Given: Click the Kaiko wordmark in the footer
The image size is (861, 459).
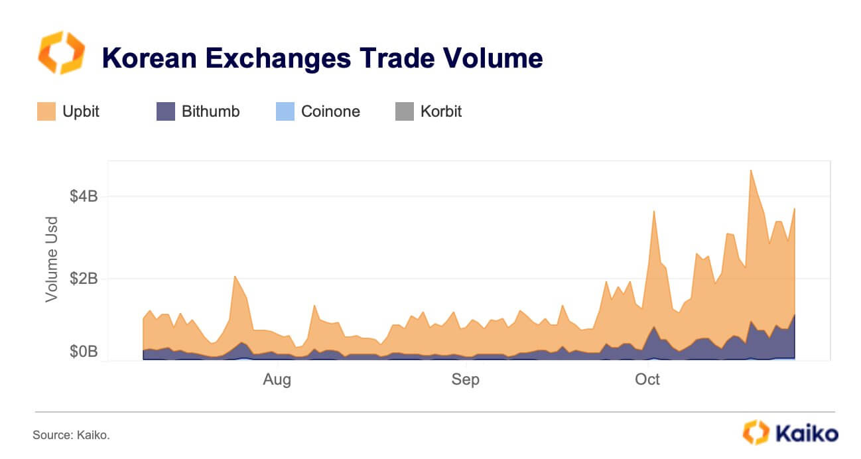Looking at the screenshot, I should (x=807, y=434).
